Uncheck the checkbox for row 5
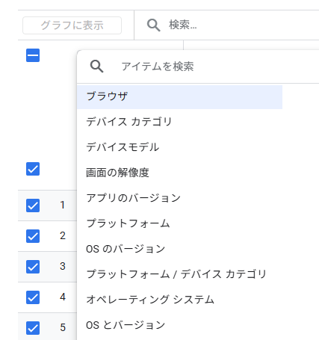 pyautogui.click(x=33, y=328)
